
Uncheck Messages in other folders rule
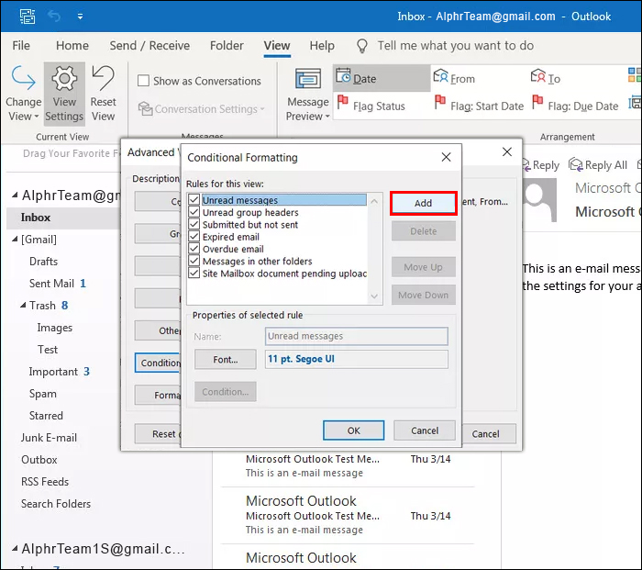(194, 261)
